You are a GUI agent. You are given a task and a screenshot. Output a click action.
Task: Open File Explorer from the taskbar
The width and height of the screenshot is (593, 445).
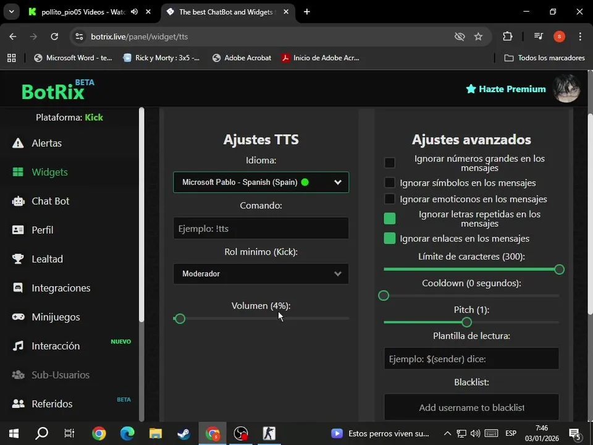(x=156, y=433)
